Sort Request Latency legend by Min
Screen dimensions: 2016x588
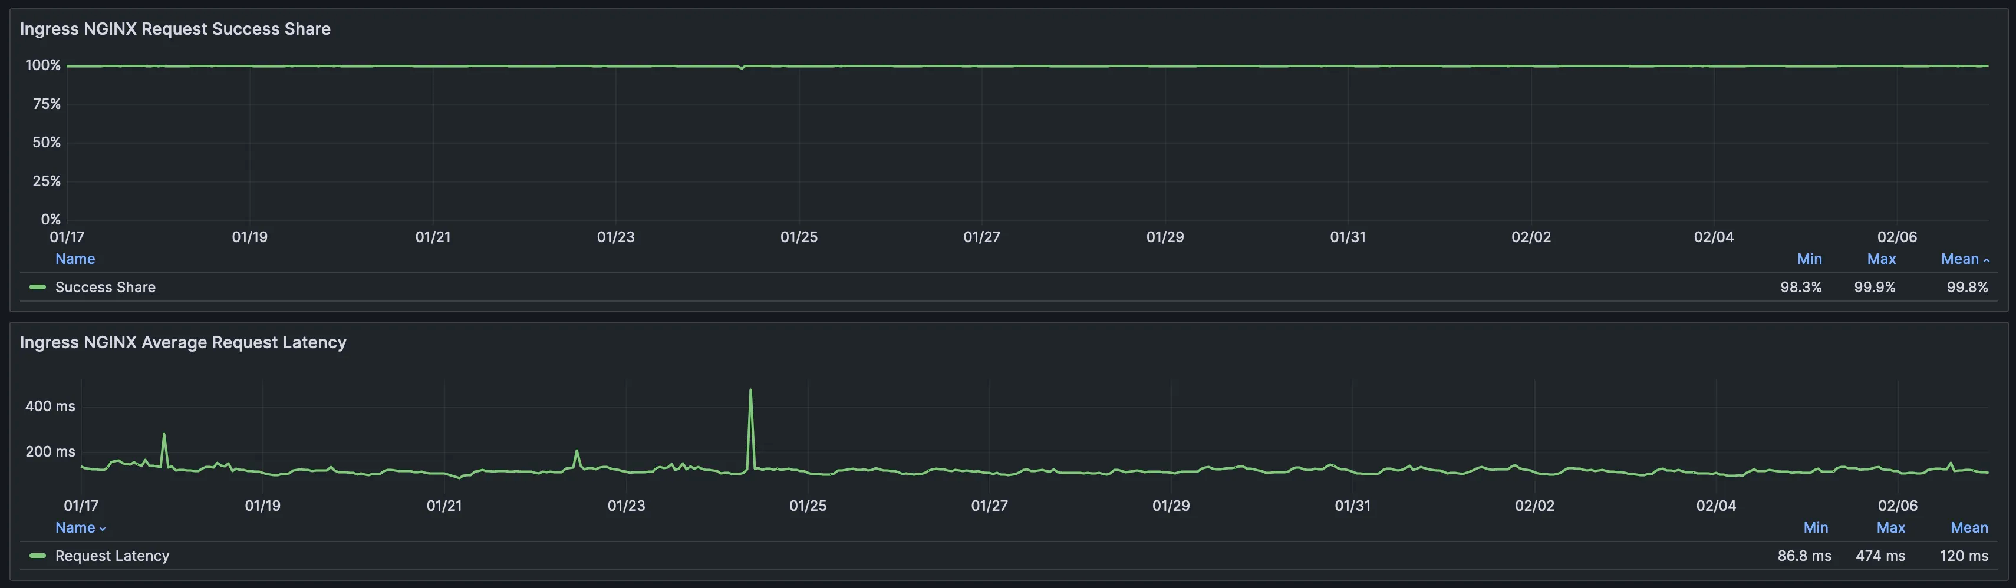1815,528
